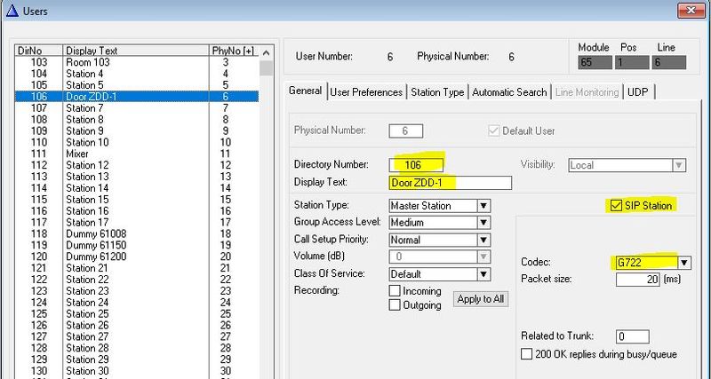Select the Mixer row in user list
This screenshot has width=711, height=379.
pyautogui.click(x=137, y=154)
